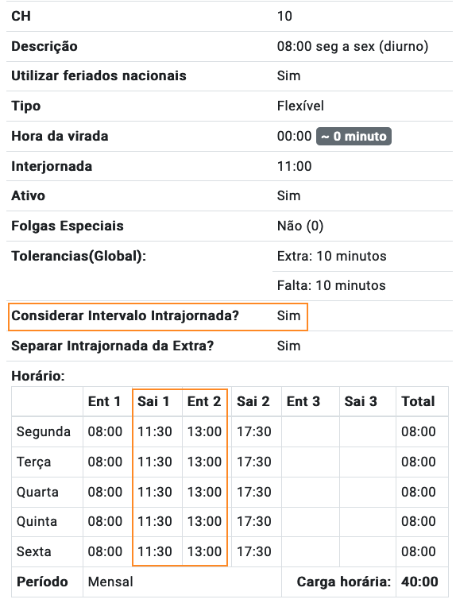Click the 'Separar Intrajornada da Extra?' label
456x607 pixels.
(113, 346)
